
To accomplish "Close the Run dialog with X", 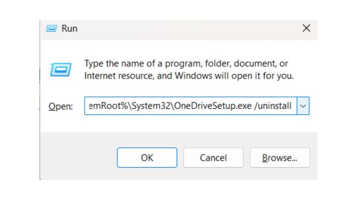I will coord(306,28).
